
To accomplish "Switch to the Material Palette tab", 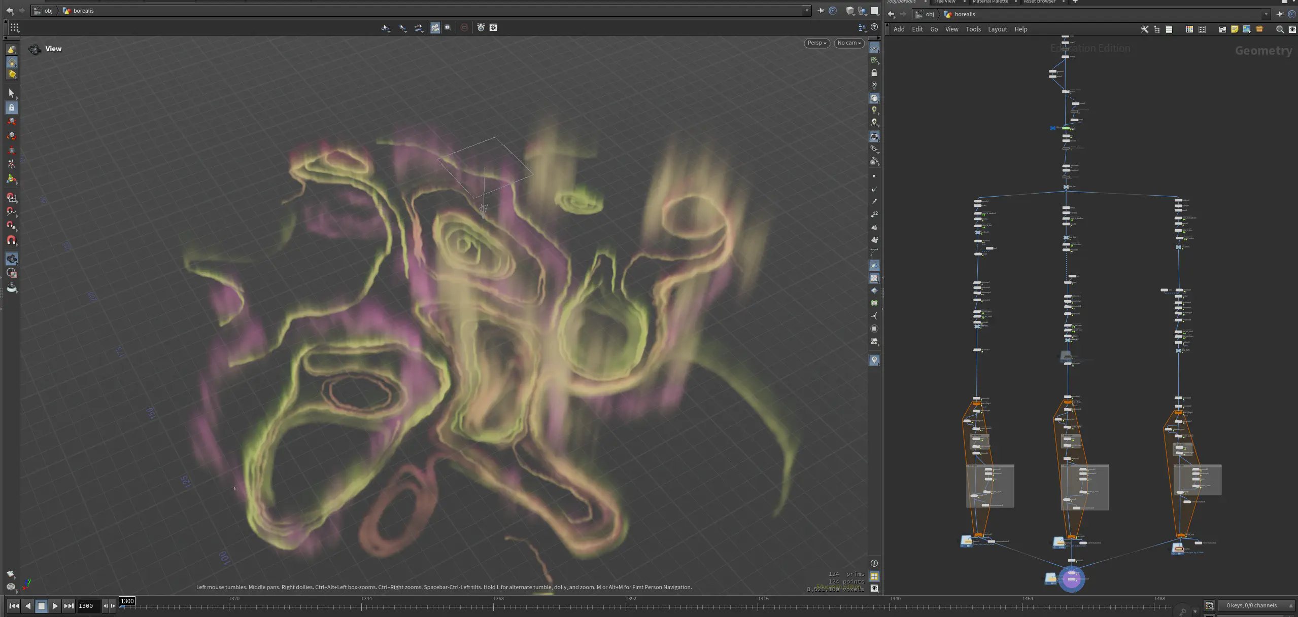I will coord(990,2).
